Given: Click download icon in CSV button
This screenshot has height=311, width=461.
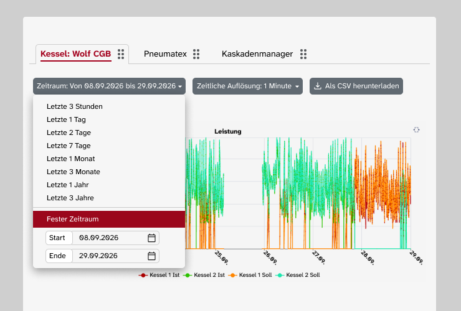Looking at the screenshot, I should (x=318, y=86).
